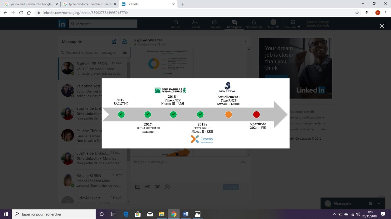Click the LinkedIn search field
Screen dimensions: 391x219
click(x=103, y=24)
